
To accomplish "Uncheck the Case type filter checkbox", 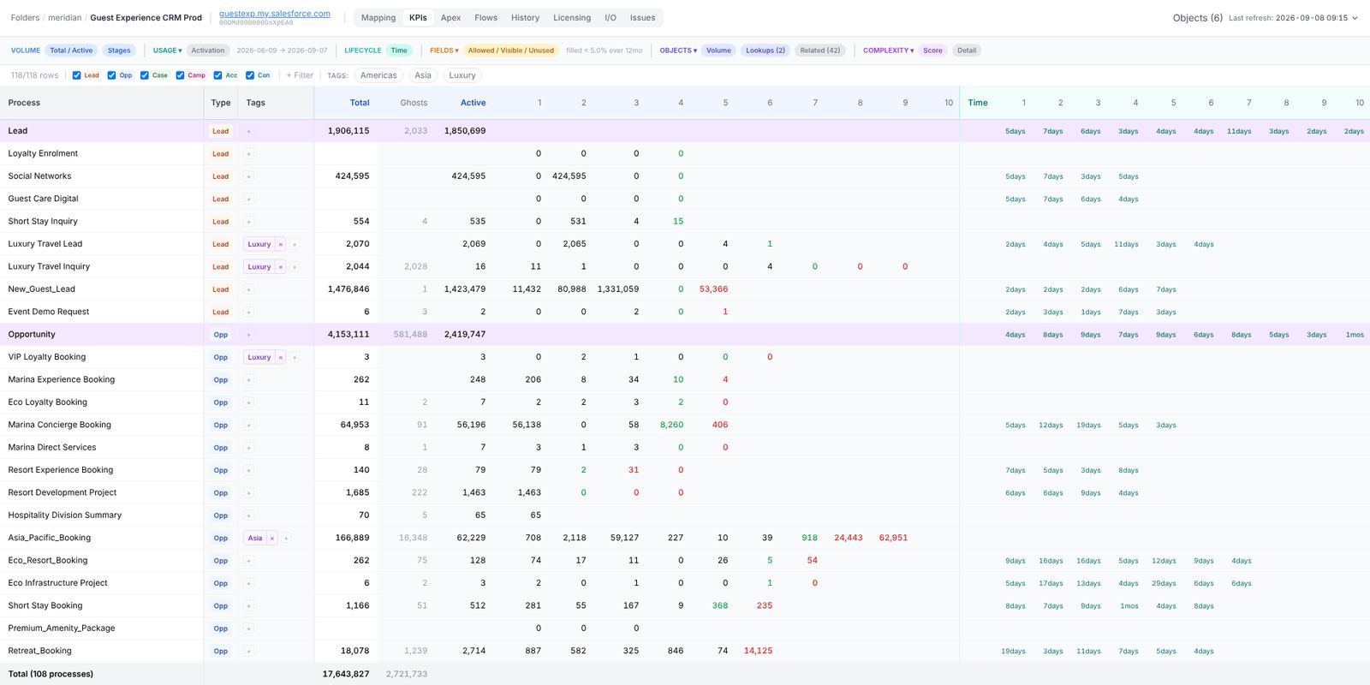I will pos(145,75).
